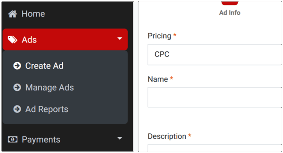Screen dimensions: 283x153
Task: Click the arrow icon beside Manage Ads
Action: tap(17, 88)
